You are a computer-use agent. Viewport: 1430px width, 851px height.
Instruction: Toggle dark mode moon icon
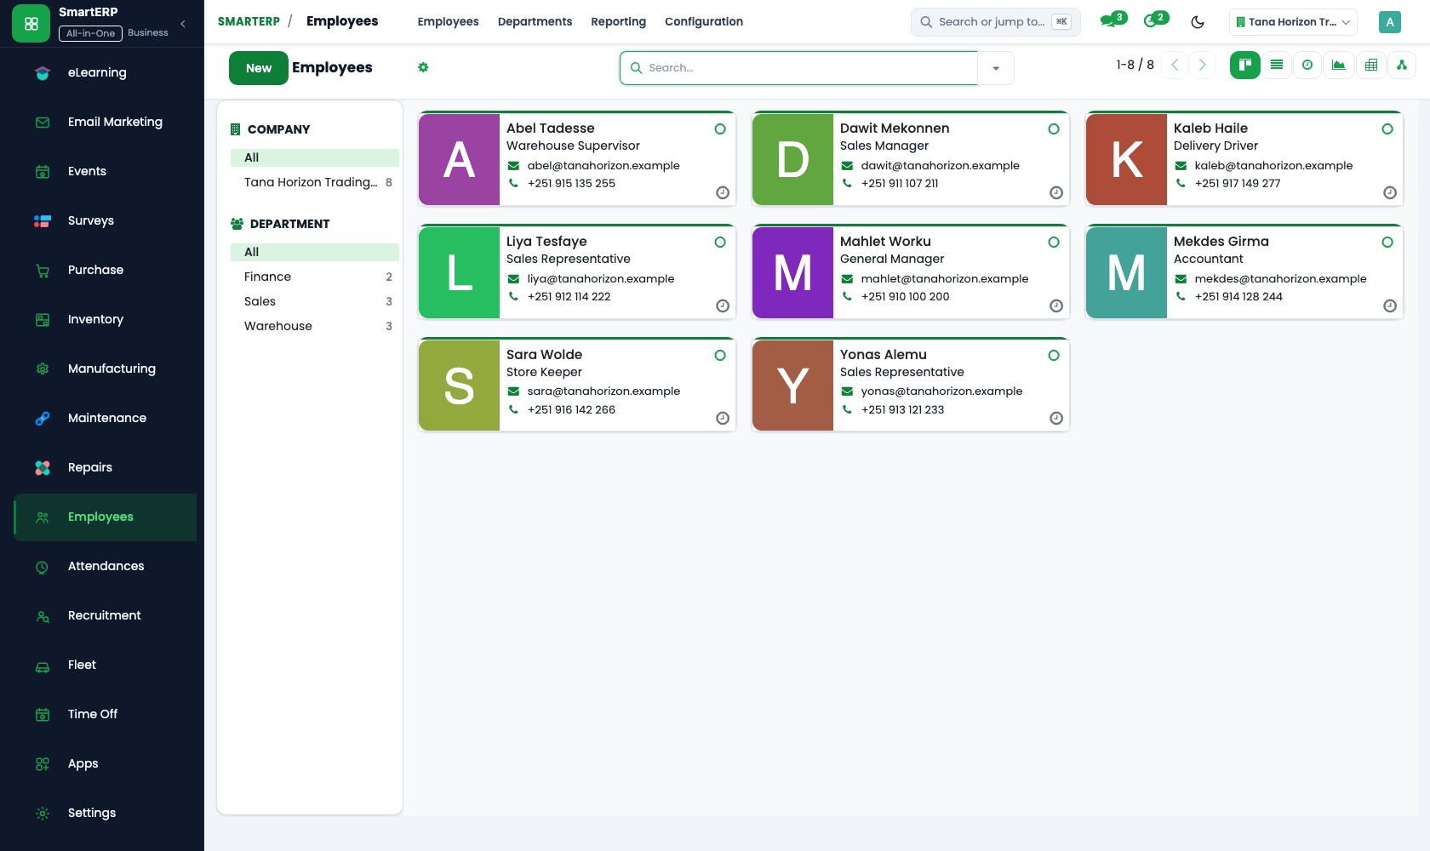click(1198, 22)
